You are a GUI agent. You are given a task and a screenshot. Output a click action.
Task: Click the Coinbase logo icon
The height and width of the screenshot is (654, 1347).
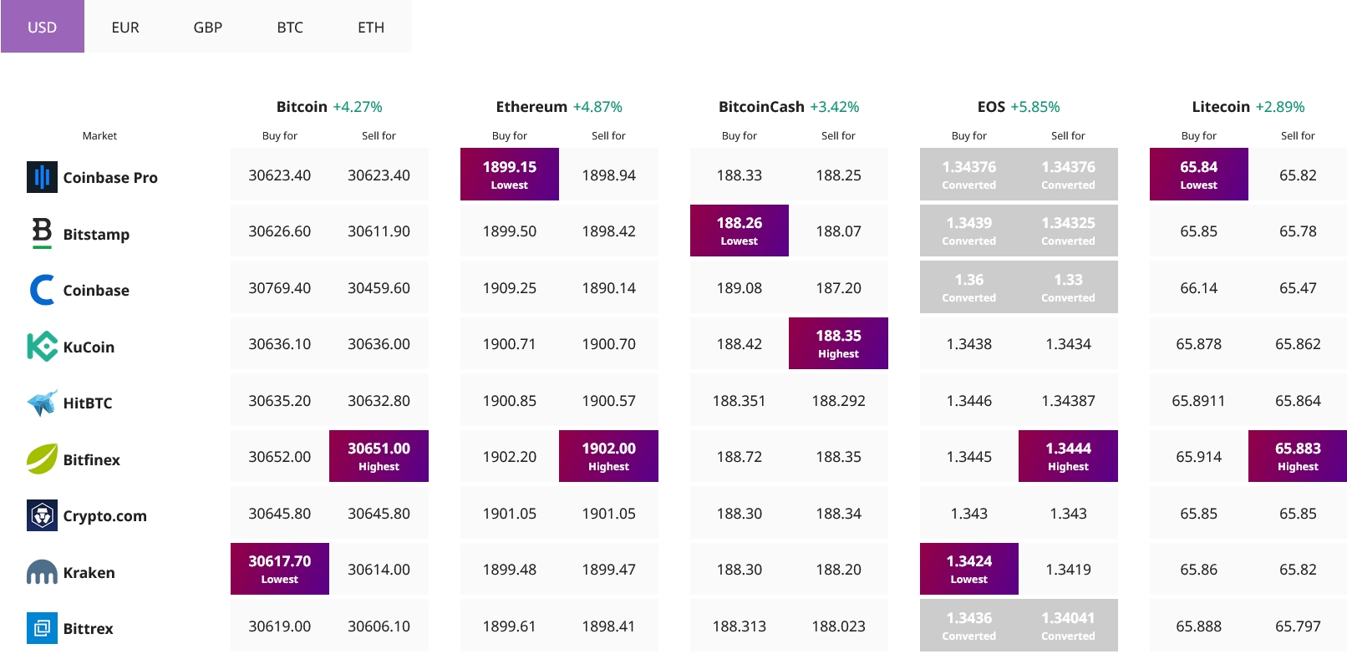[42, 290]
